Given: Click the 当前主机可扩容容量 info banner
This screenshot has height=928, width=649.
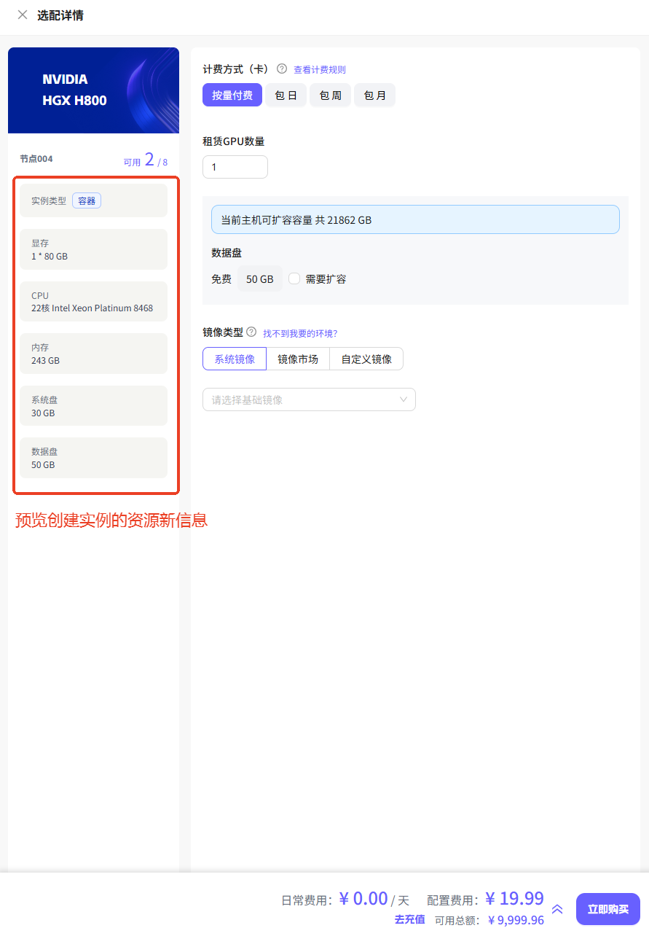Looking at the screenshot, I should (415, 219).
